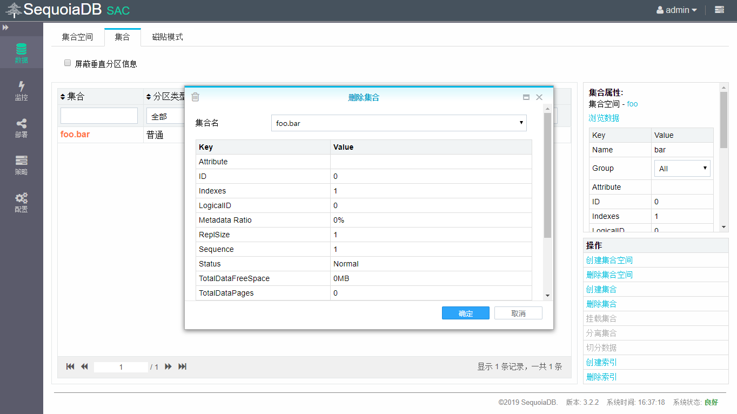
Task: Go to last page of table
Action: (183, 366)
